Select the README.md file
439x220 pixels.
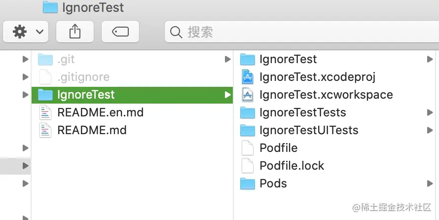click(x=92, y=130)
